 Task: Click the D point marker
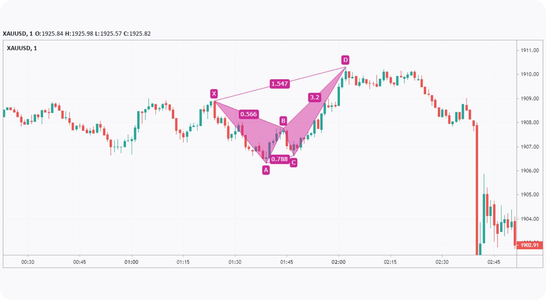pos(345,60)
